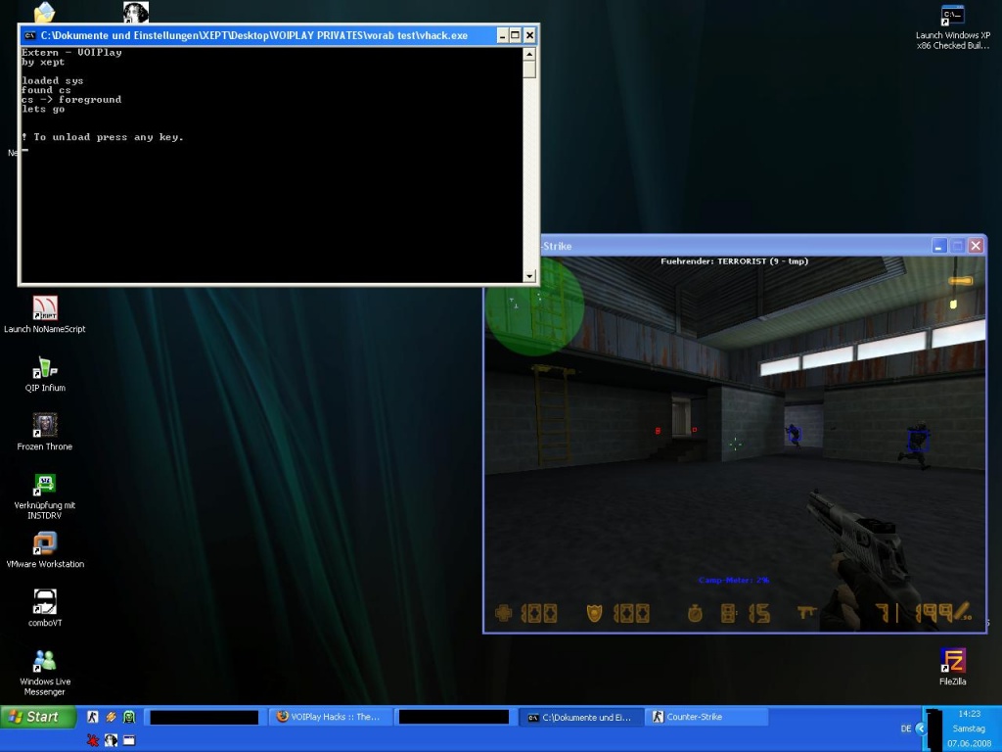Select the QIP Infium desktop icon
The width and height of the screenshot is (1002, 752).
click(x=45, y=368)
